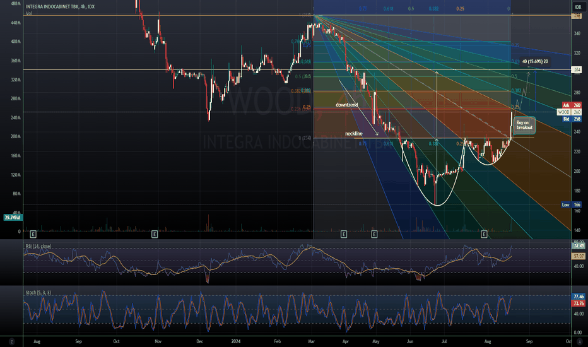
Task: Select the Buy on breakout callout
Action: pyautogui.click(x=524, y=126)
